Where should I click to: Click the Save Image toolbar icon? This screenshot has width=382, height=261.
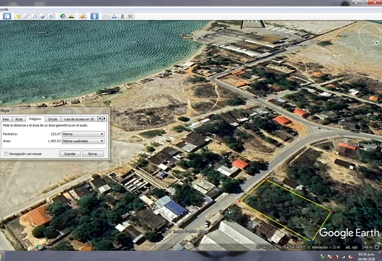tap(122, 16)
